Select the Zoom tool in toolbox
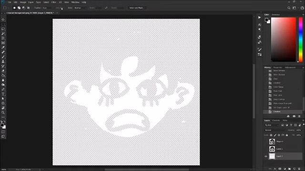Screen dimensions: 305x171 pos(3,113)
